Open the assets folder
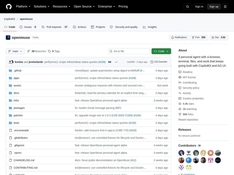 point(17,85)
